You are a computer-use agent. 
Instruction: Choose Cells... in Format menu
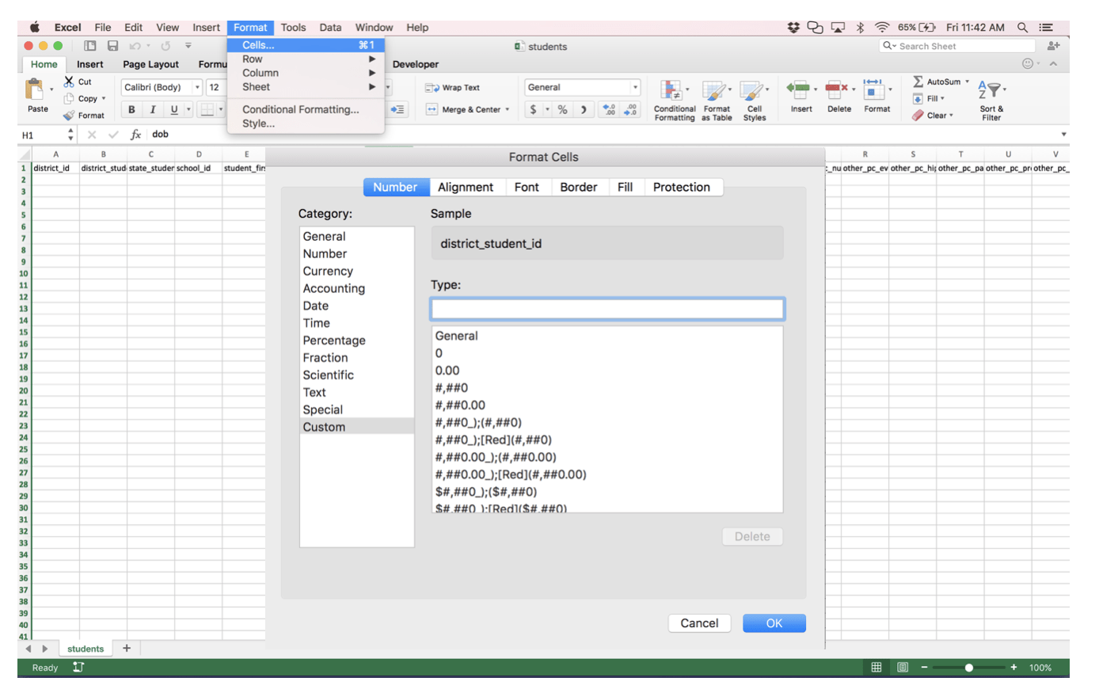tap(306, 45)
